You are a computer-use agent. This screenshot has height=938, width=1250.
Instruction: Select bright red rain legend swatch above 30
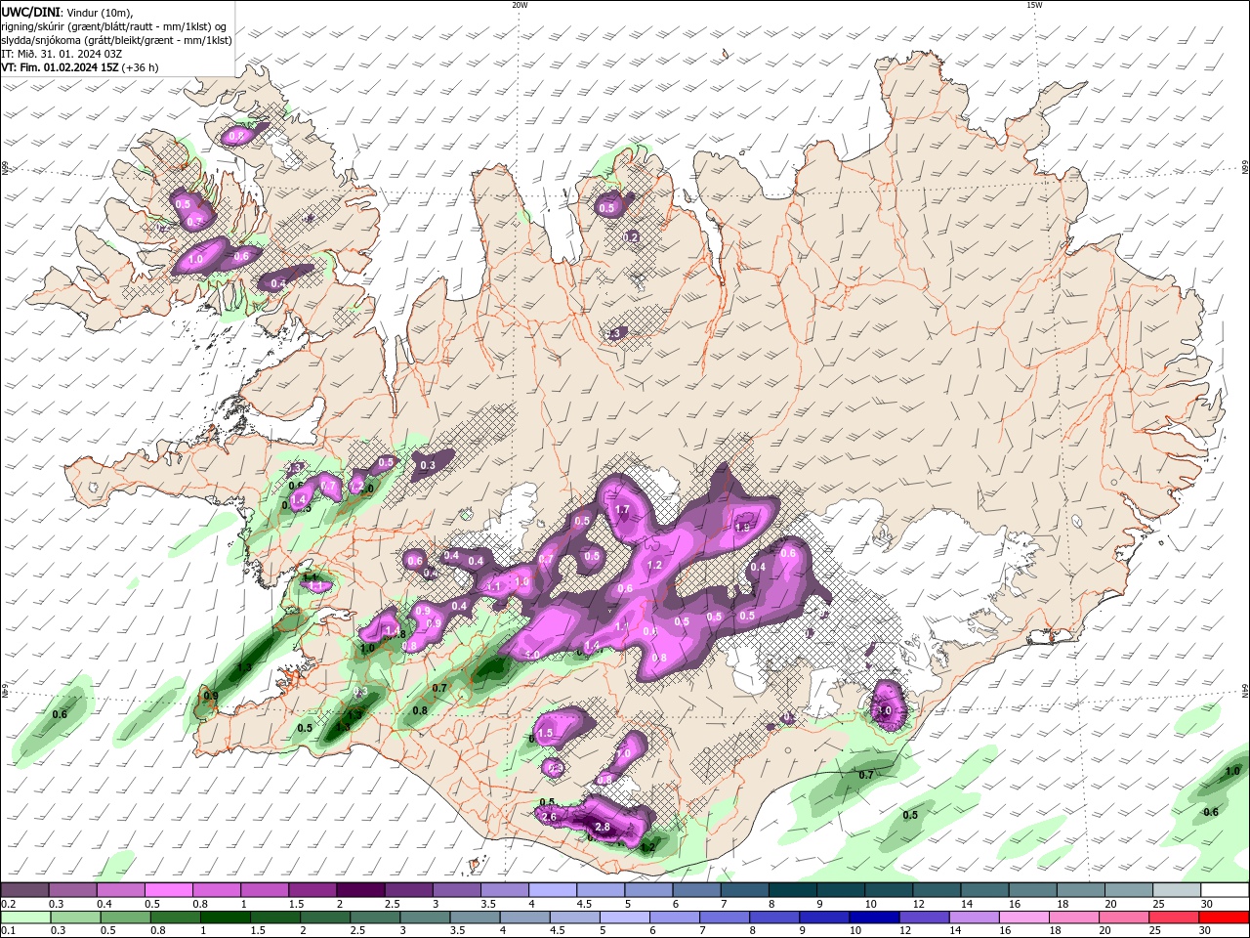click(x=1225, y=917)
